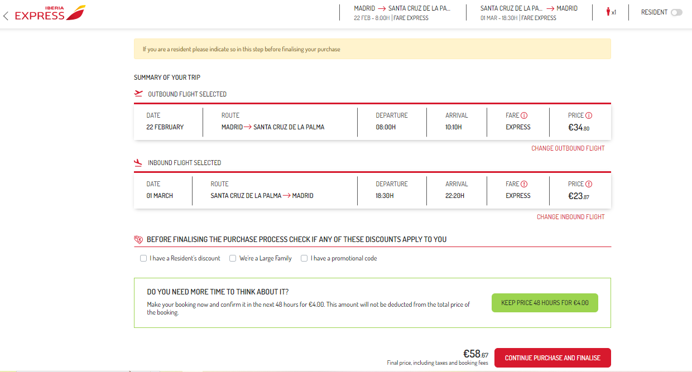Open price info icon for outbound flight

(589, 115)
